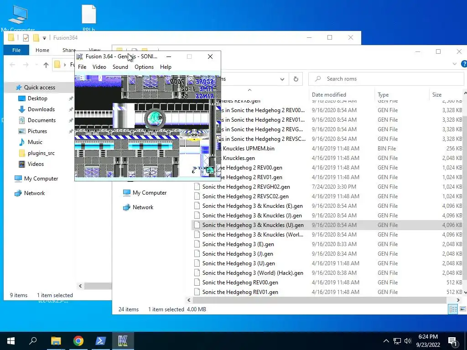Screen dimensions: 467x350
Task: Select Sonic the Hedgehog 3 (J).gen file
Action: (x=238, y=254)
